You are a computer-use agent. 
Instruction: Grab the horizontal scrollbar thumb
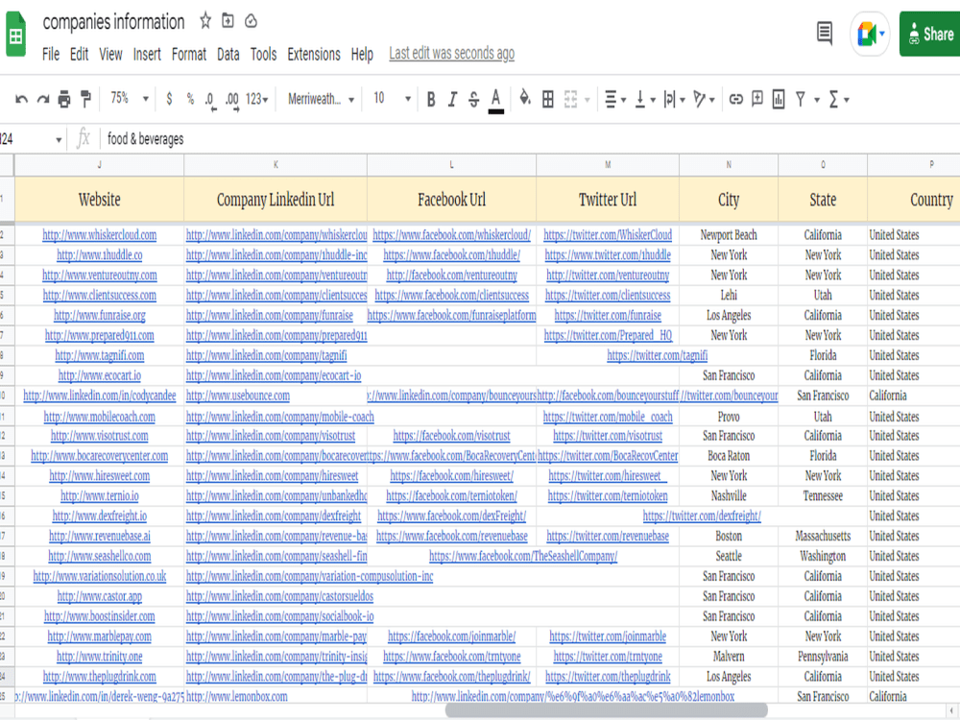click(x=606, y=710)
